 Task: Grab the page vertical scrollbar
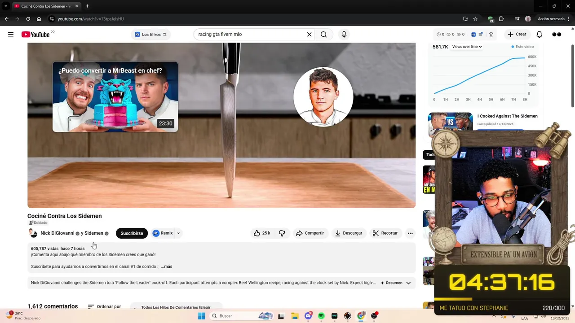point(572,76)
